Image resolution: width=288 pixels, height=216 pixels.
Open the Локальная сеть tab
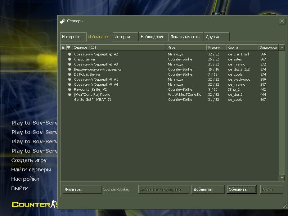[186, 37]
